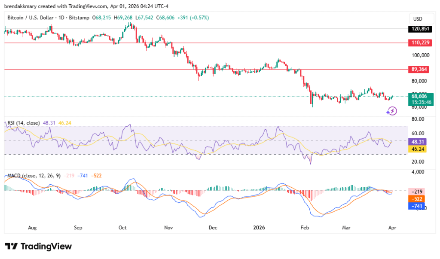Click the 2026 label on the time axis

(x=259, y=228)
